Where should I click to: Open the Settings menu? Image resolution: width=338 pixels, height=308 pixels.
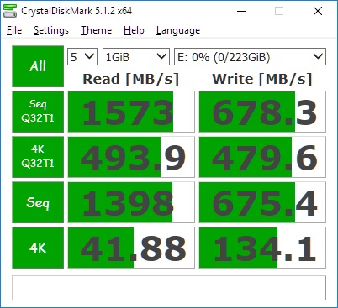pos(51,30)
